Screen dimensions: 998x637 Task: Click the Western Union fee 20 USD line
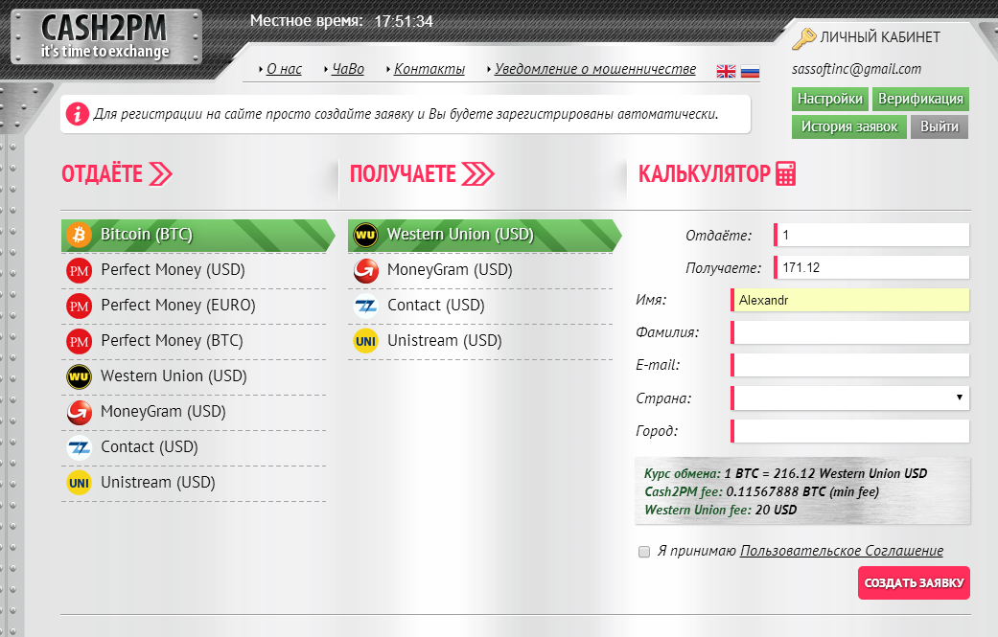[x=721, y=510]
